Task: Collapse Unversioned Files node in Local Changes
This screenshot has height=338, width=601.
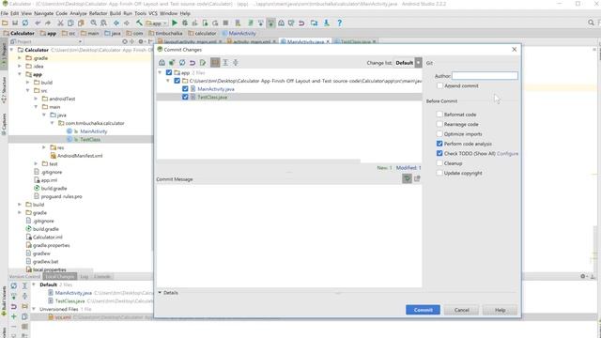Action: coord(34,309)
